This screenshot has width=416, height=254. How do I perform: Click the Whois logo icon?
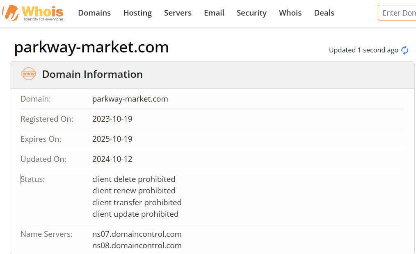click(x=33, y=13)
